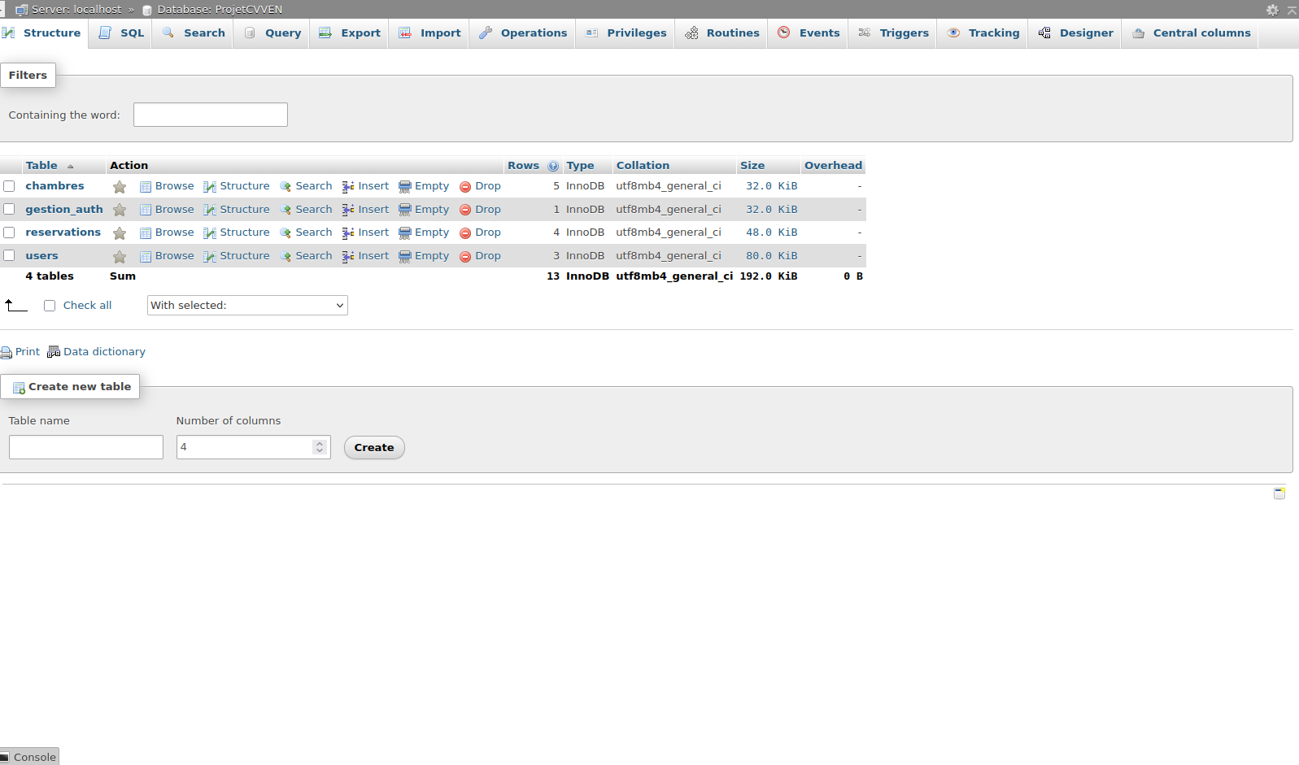The width and height of the screenshot is (1299, 765).
Task: Open the Import tab
Action: point(429,33)
